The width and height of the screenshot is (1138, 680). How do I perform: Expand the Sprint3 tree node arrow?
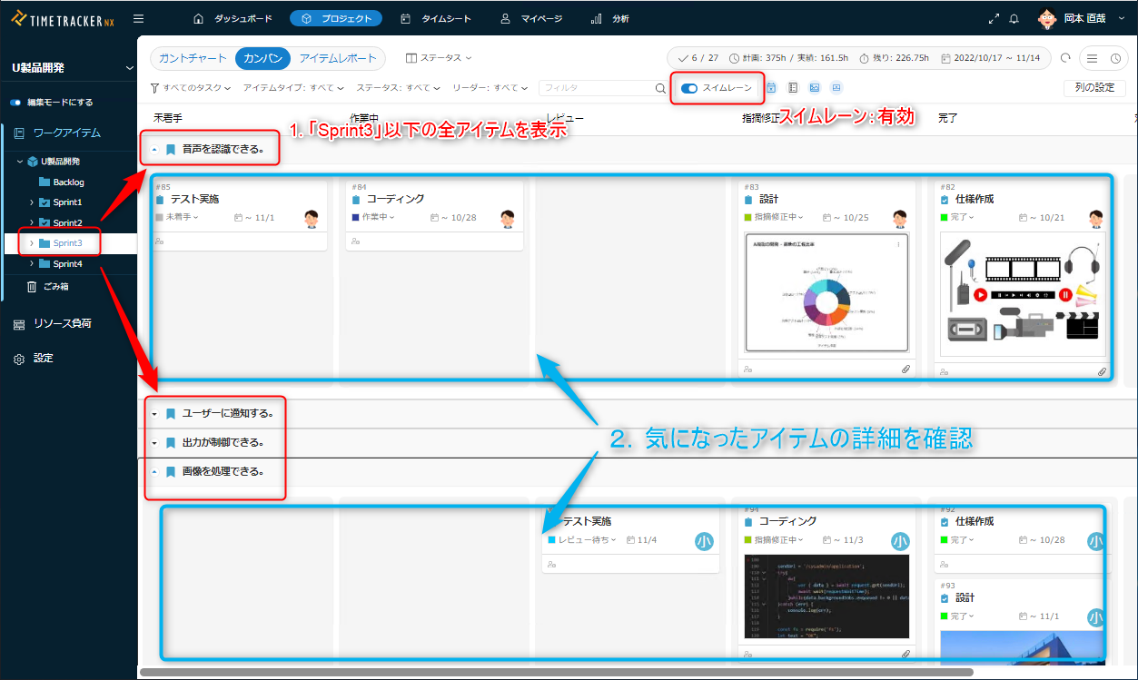34,243
